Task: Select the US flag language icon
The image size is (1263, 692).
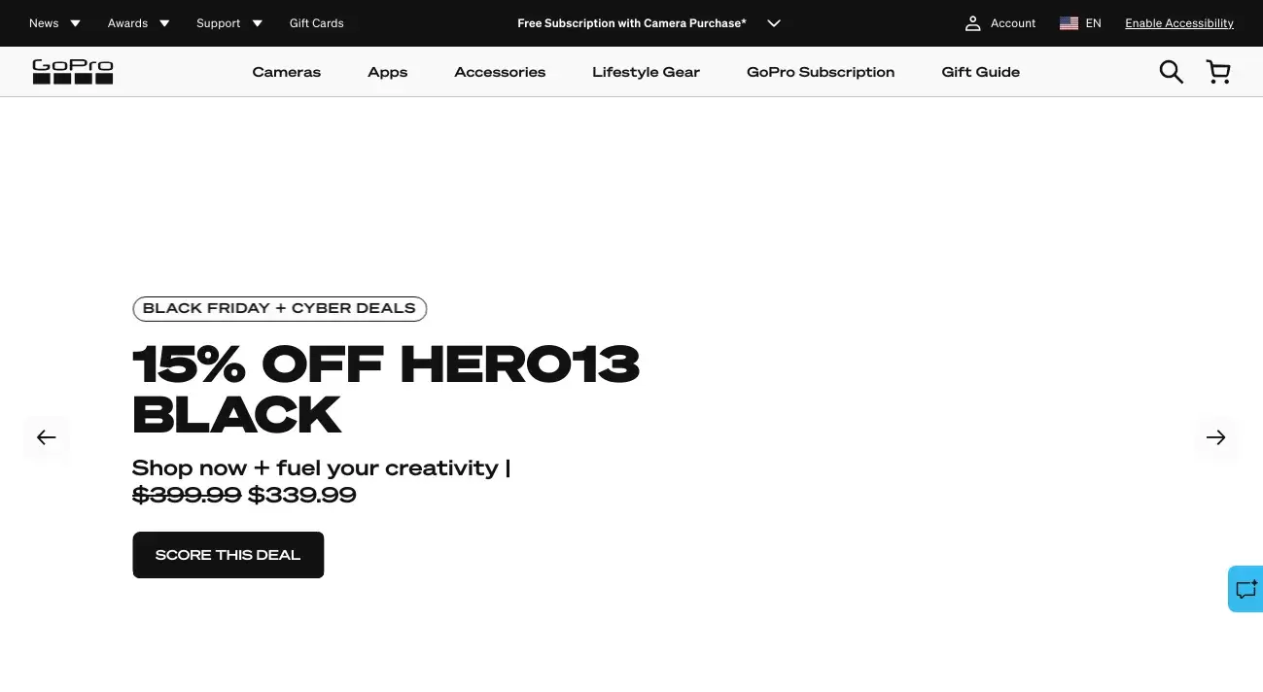Action: [x=1069, y=23]
